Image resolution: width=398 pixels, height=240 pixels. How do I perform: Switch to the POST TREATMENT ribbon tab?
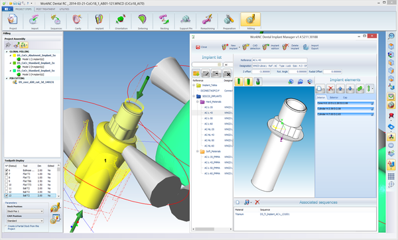tap(45, 9)
